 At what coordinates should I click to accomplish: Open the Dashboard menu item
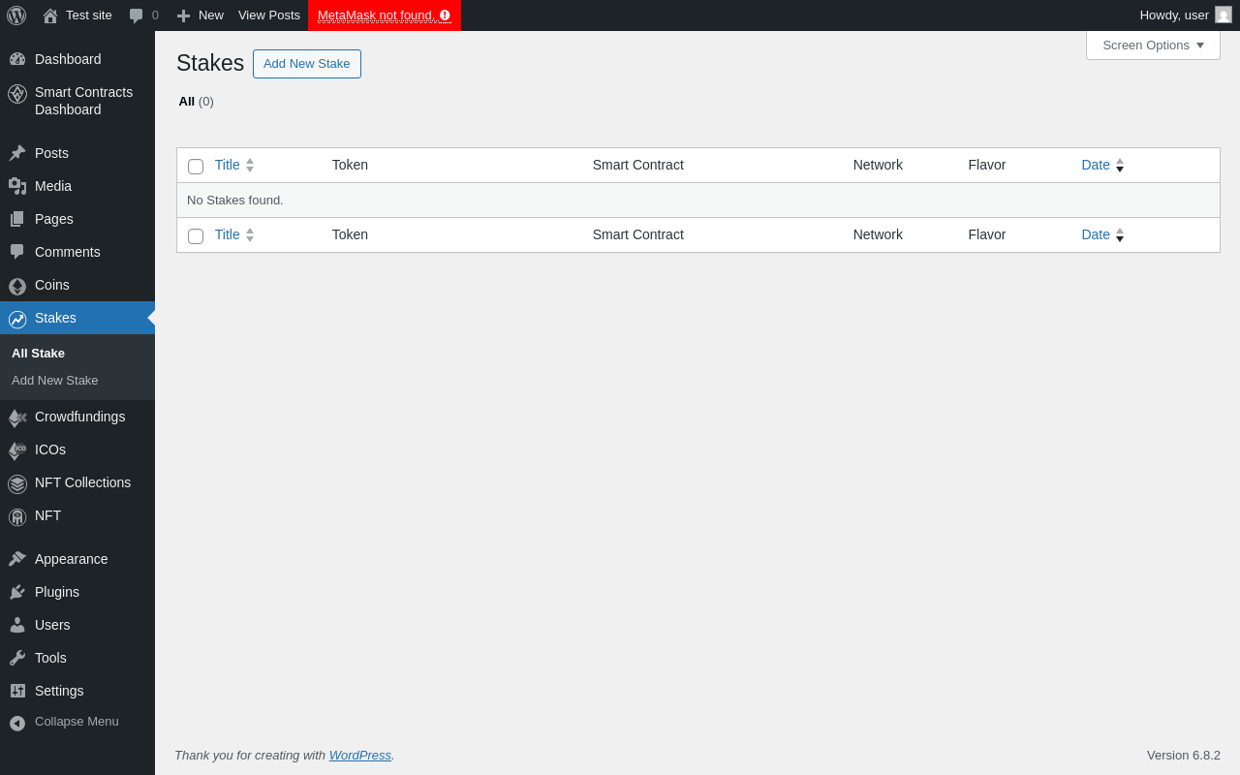[77, 59]
